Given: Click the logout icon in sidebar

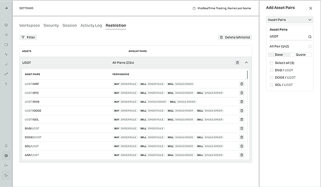Looking at the screenshot, I should pos(6,165).
